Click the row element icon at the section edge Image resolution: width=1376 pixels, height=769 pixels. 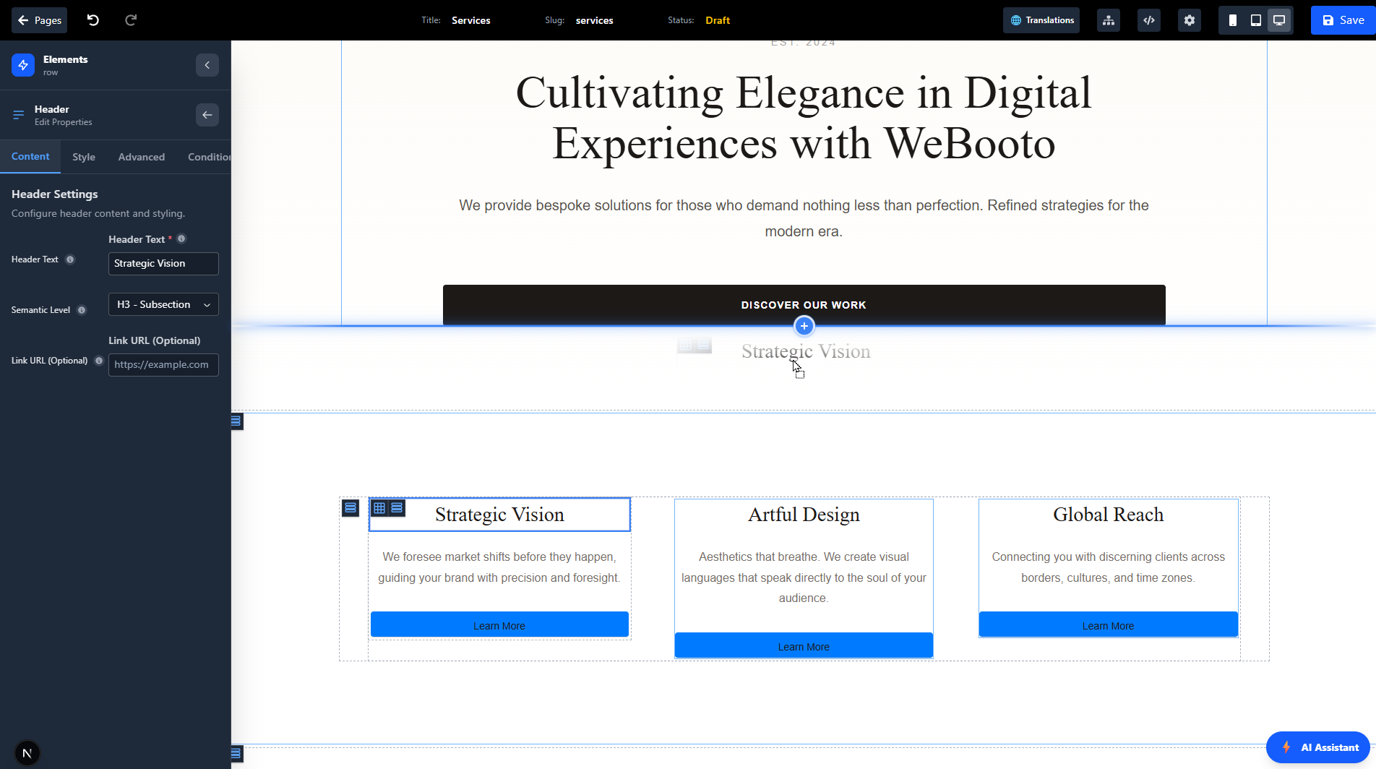[236, 421]
